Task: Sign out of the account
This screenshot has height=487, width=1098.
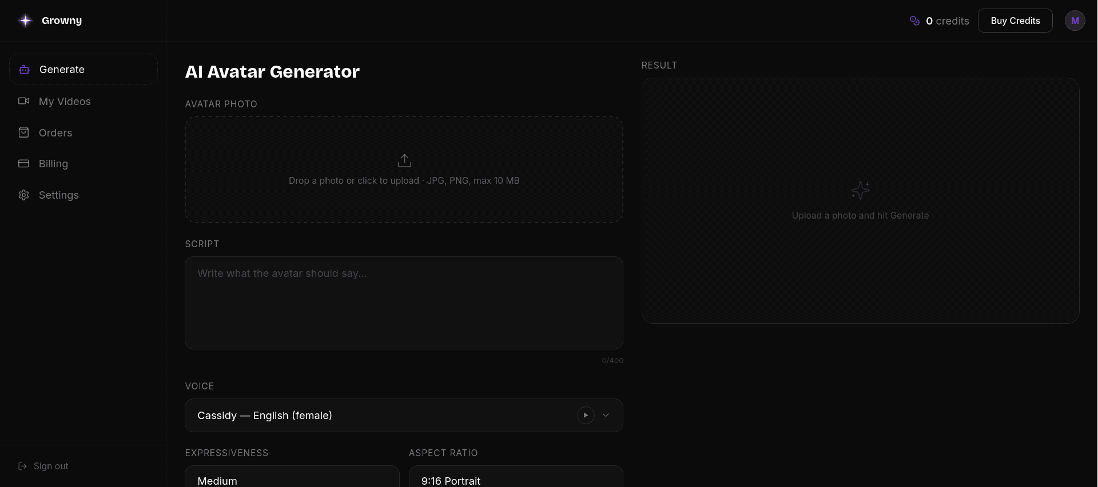Action: pos(43,466)
